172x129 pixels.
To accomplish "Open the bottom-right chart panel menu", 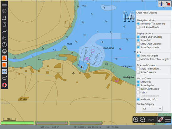I will (168, 120).
